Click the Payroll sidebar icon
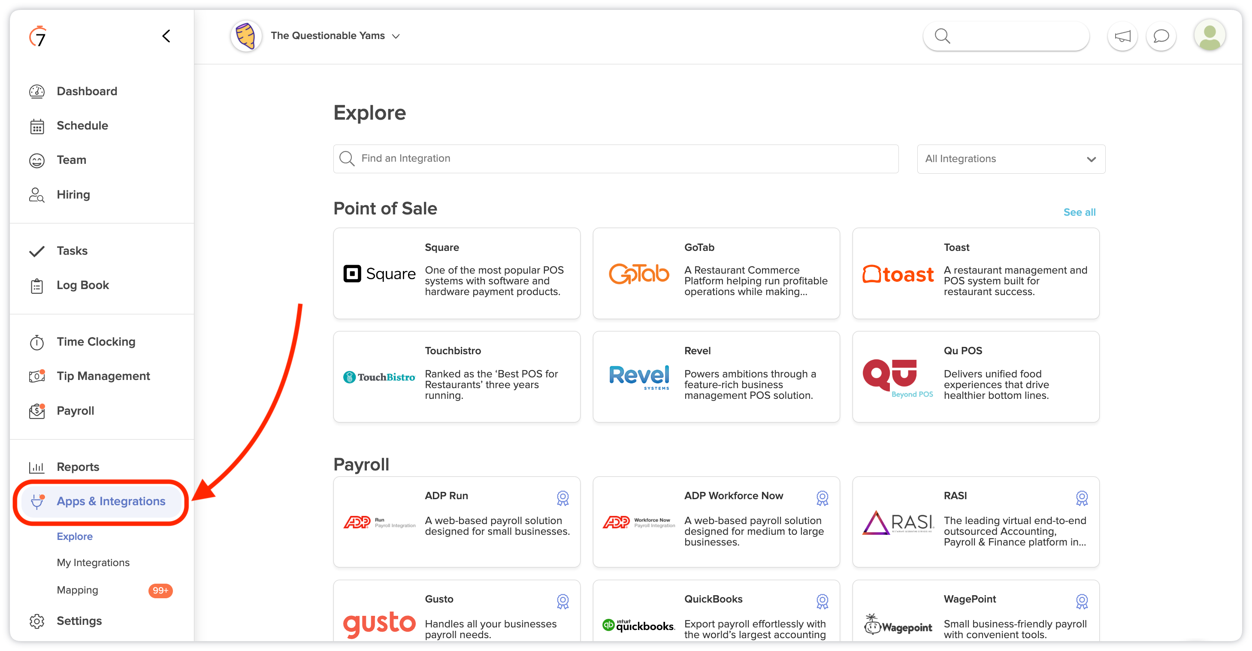This screenshot has height=651, width=1252. [38, 411]
